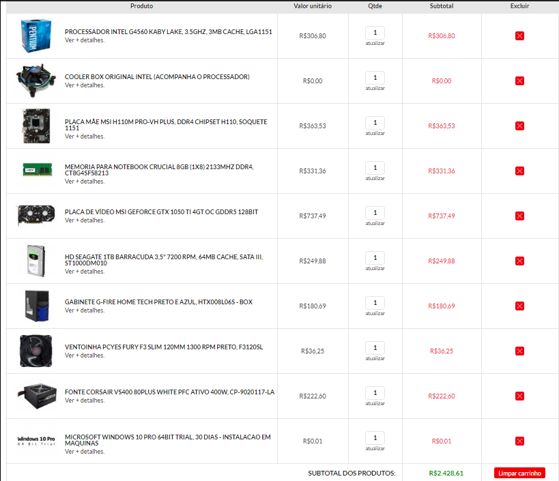Open the G-Fire case product image

coord(37,306)
